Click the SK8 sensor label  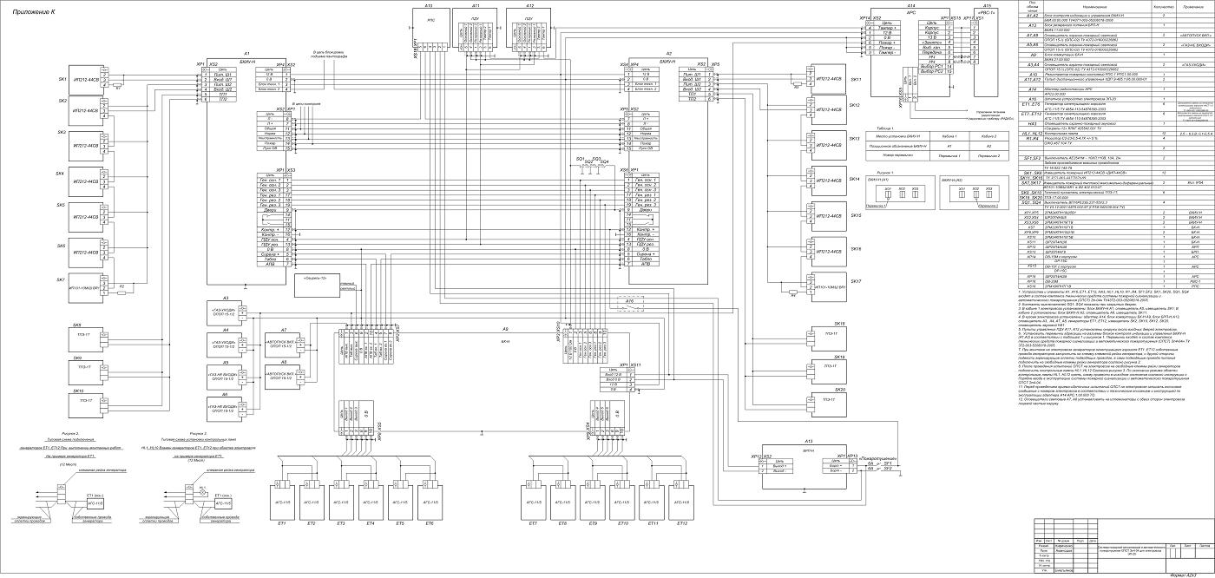(78, 325)
